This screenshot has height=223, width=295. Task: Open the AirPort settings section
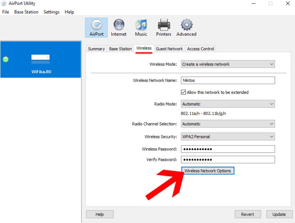tap(96, 28)
